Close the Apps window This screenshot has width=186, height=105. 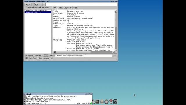click(117, 1)
